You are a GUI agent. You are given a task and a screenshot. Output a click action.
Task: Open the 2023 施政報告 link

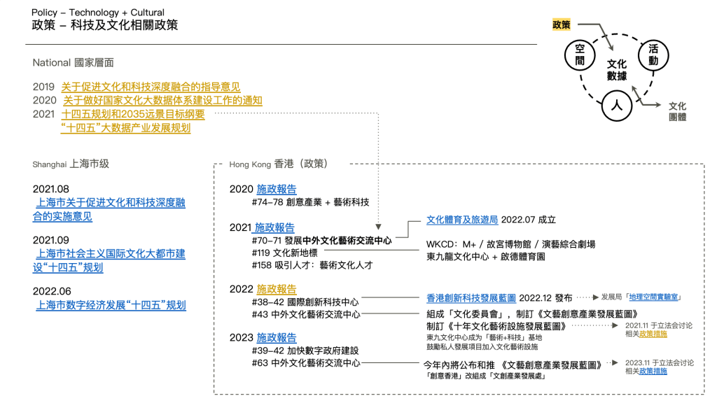[276, 337]
